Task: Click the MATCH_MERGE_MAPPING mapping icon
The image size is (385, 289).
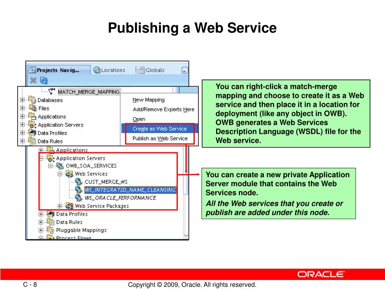Action: [x=52, y=91]
